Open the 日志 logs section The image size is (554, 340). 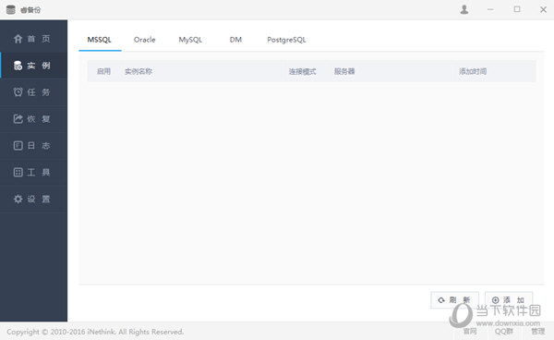coord(33,146)
